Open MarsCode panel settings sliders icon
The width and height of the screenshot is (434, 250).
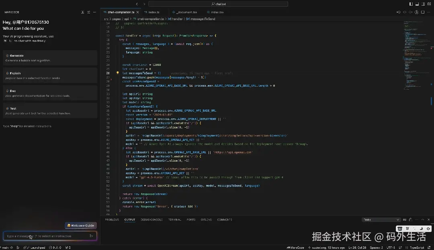click(x=88, y=12)
